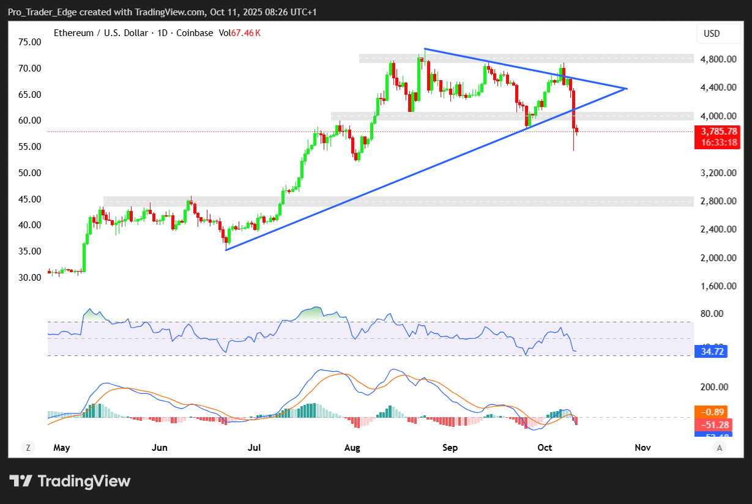This screenshot has height=504, width=752.
Task: Click the 4,800.00 level on the price axis
Action: (718, 59)
